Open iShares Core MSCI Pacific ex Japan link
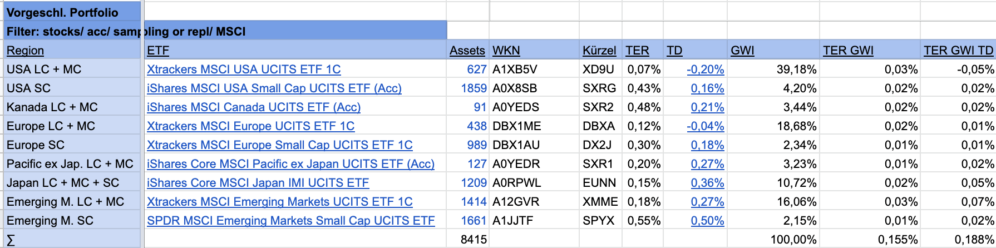Image resolution: width=996 pixels, height=248 pixels. pos(290,164)
